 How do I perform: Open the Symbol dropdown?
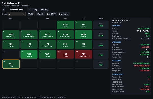[17, 14]
